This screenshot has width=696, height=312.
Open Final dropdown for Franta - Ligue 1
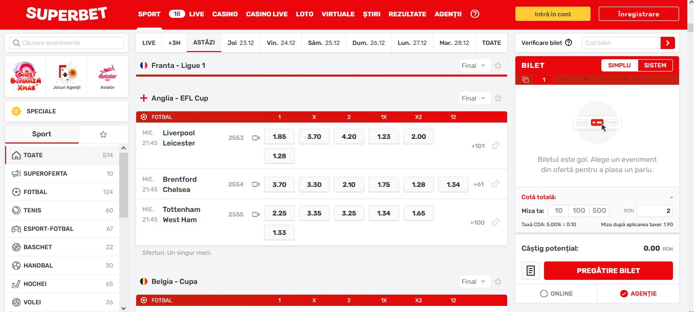point(474,66)
